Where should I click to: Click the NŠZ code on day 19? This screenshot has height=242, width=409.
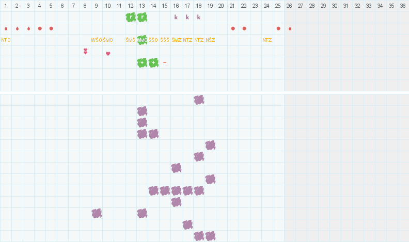pos(210,40)
